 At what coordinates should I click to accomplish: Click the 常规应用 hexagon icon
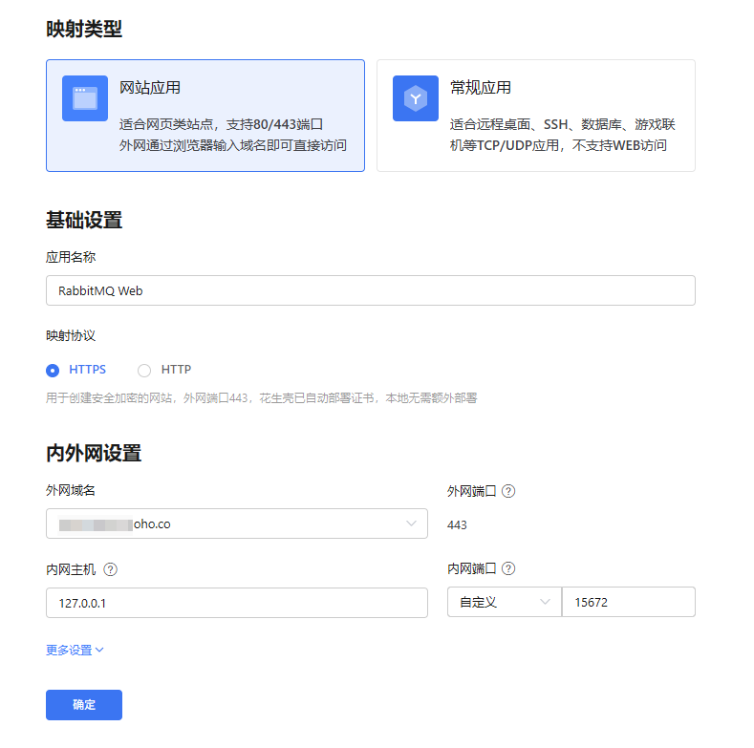pos(416,98)
